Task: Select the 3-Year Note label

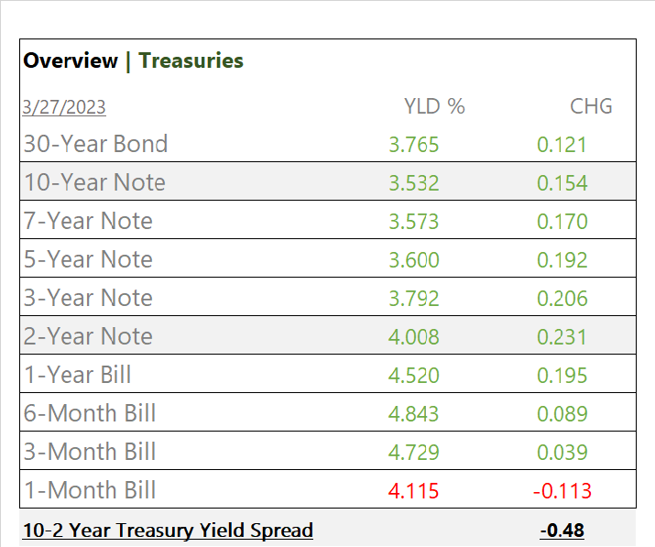Action: [88, 298]
